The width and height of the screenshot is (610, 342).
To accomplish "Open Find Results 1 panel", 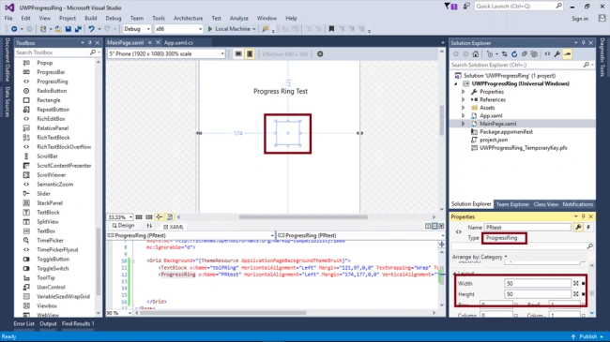I will point(78,324).
